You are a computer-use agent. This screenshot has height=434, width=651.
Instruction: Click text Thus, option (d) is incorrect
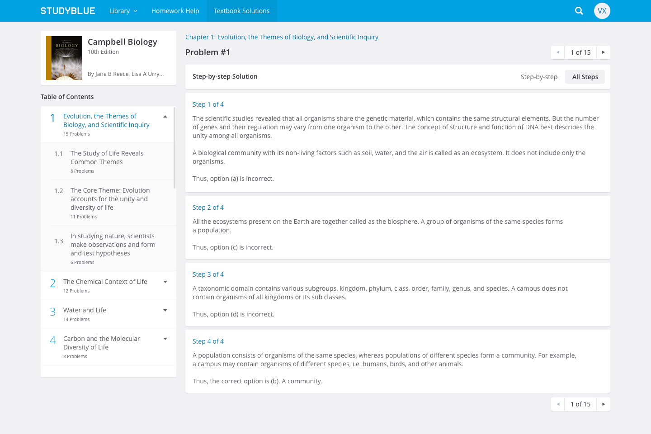tap(233, 314)
